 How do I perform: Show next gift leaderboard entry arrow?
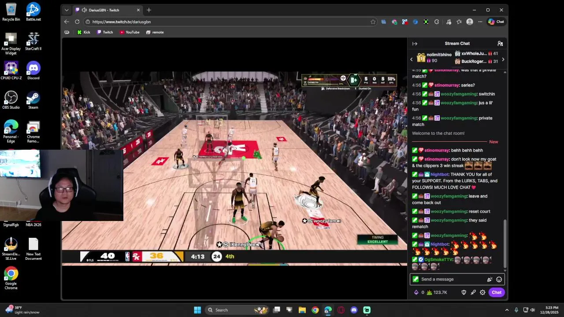503,59
